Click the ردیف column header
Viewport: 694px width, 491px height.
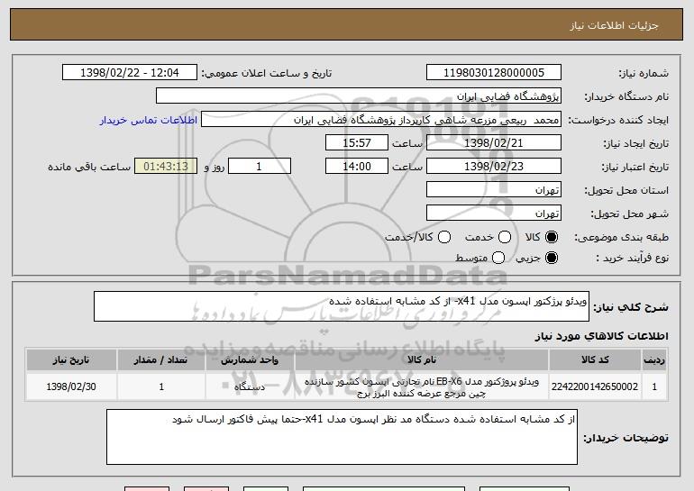pos(654,359)
